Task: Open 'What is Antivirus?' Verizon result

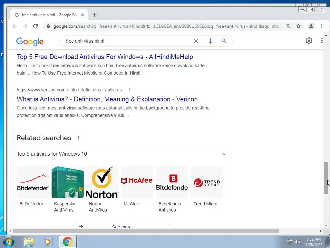Action: pyautogui.click(x=107, y=99)
